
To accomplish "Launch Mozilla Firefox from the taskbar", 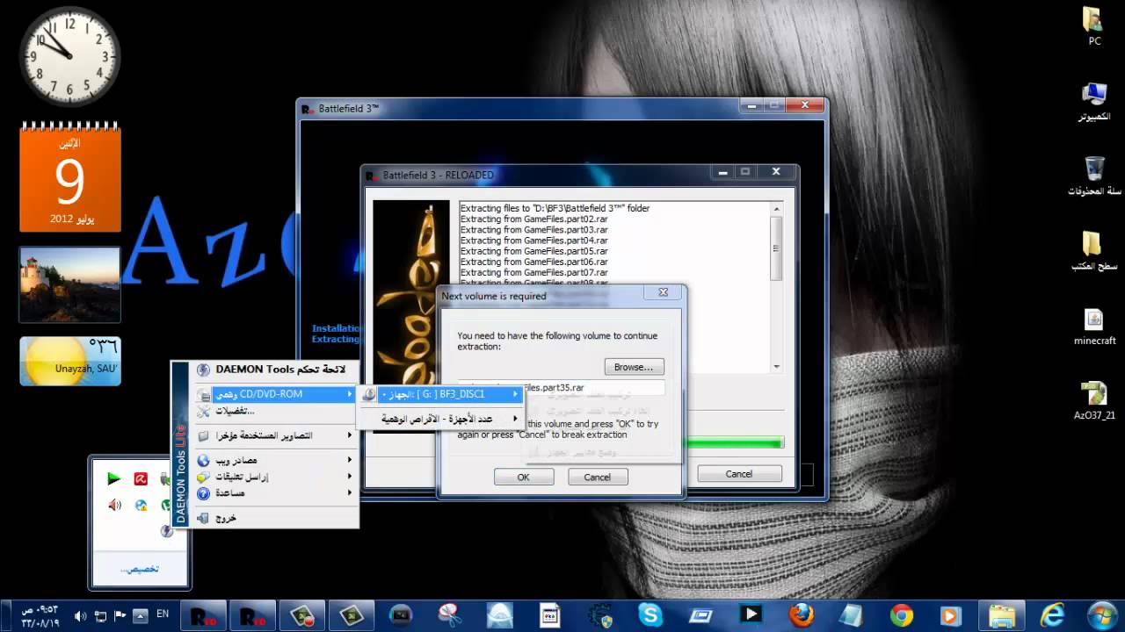I will coord(801,614).
